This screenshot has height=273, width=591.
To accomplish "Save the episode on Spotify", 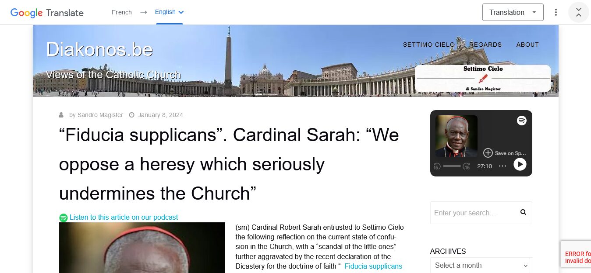I will point(504,153).
